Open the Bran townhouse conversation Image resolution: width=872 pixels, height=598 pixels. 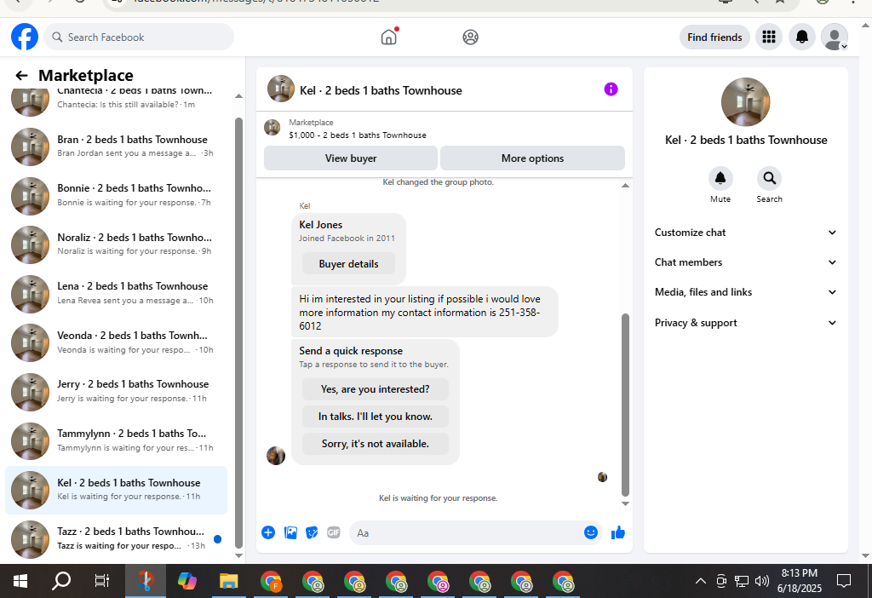click(116, 147)
